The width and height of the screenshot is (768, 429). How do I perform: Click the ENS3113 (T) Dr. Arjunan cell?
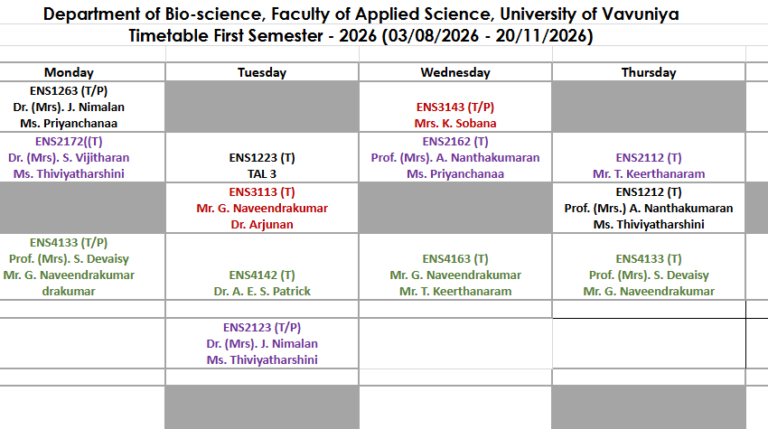[x=262, y=208]
